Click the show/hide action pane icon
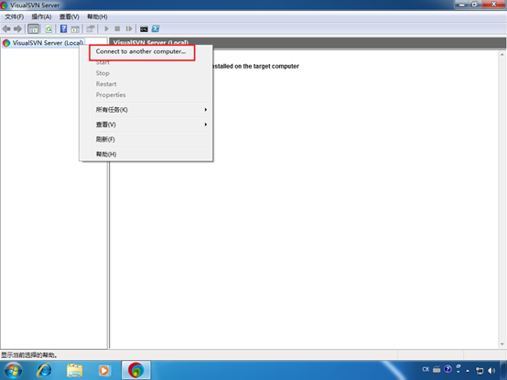This screenshot has width=507, height=380. [x=75, y=29]
